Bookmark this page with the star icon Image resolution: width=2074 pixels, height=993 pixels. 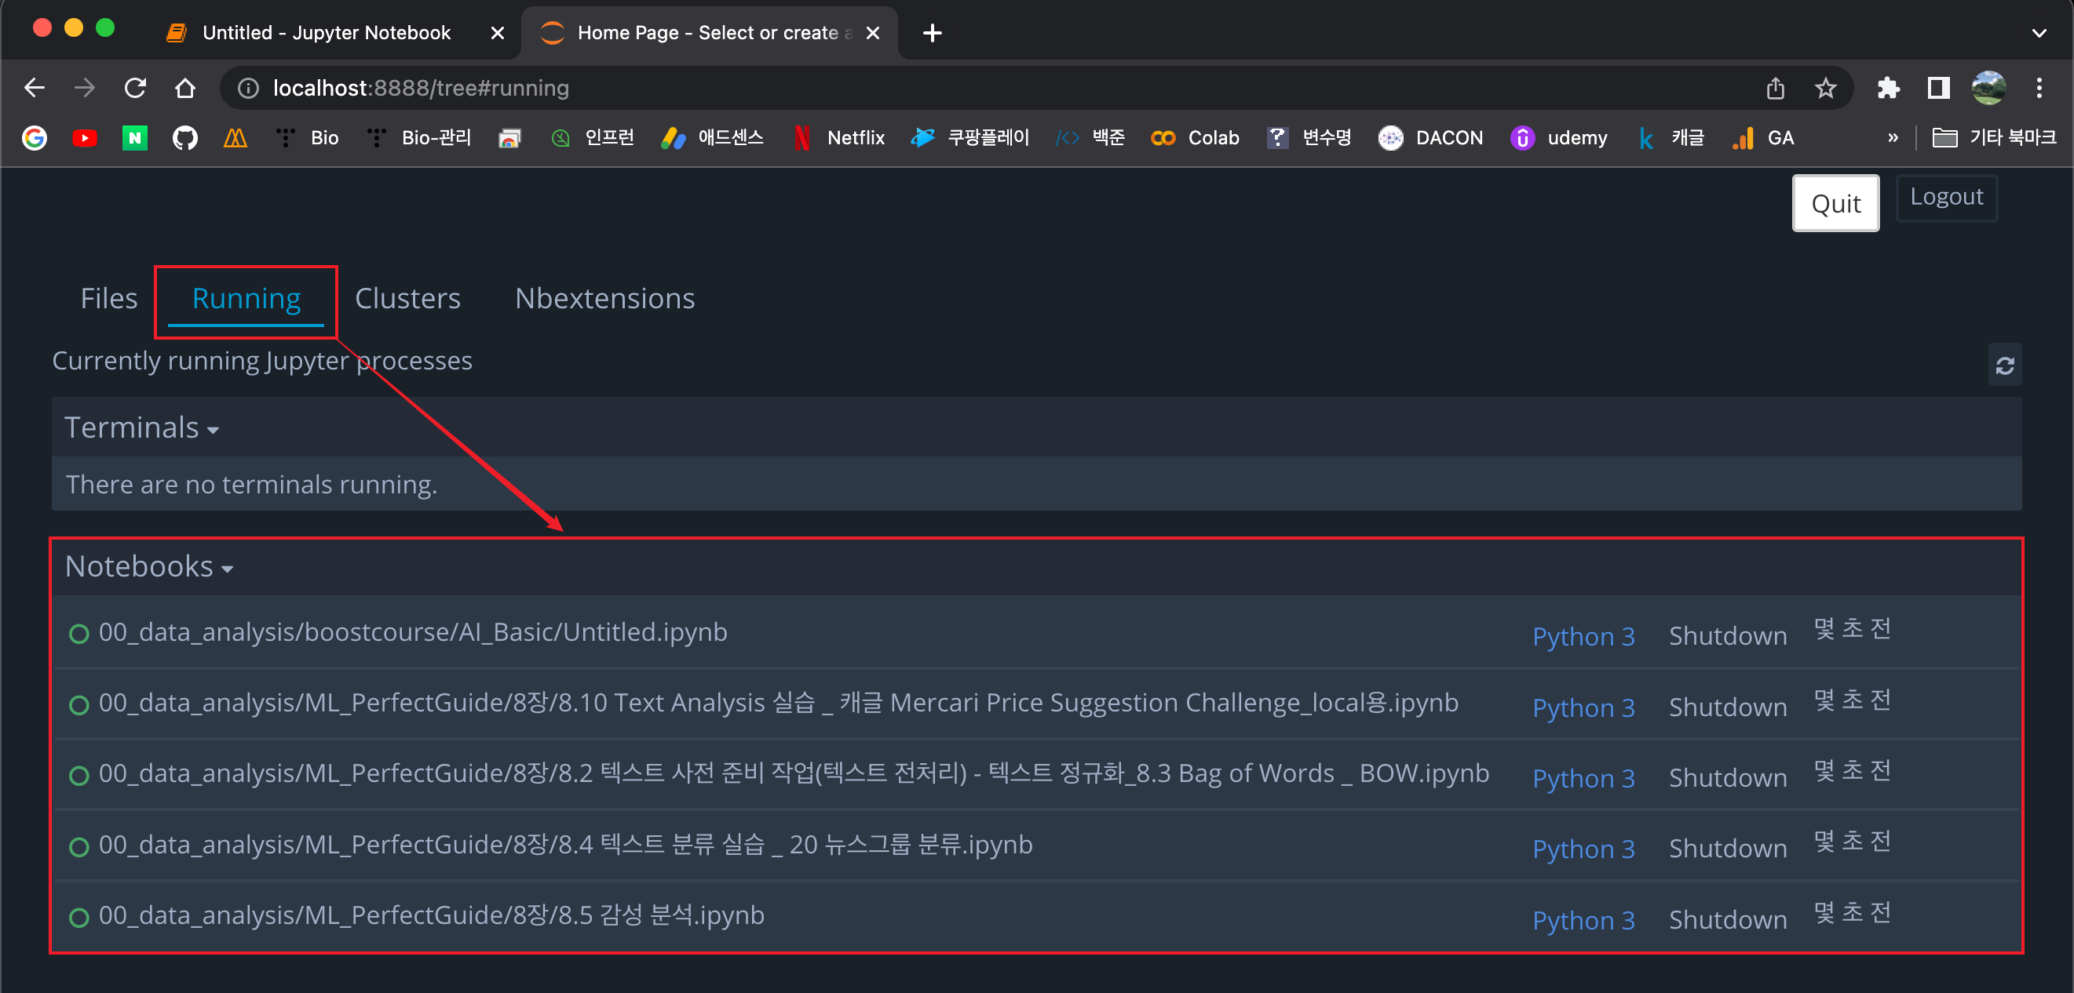[x=1825, y=88]
